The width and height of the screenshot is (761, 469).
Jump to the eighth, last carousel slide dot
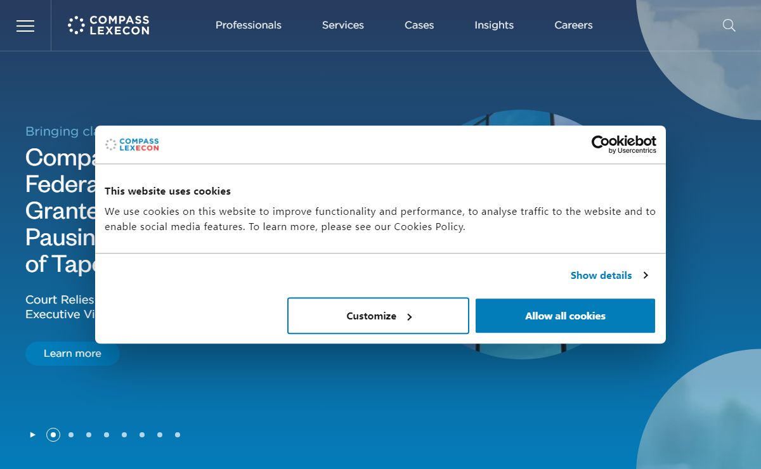tap(178, 435)
